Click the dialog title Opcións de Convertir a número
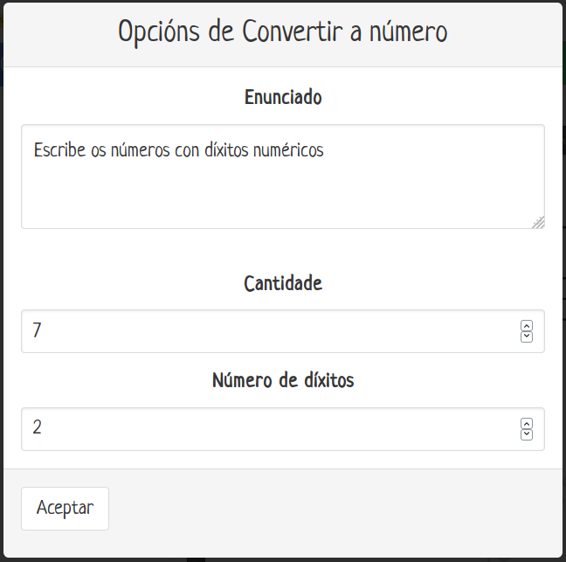566x562 pixels. tap(283, 32)
